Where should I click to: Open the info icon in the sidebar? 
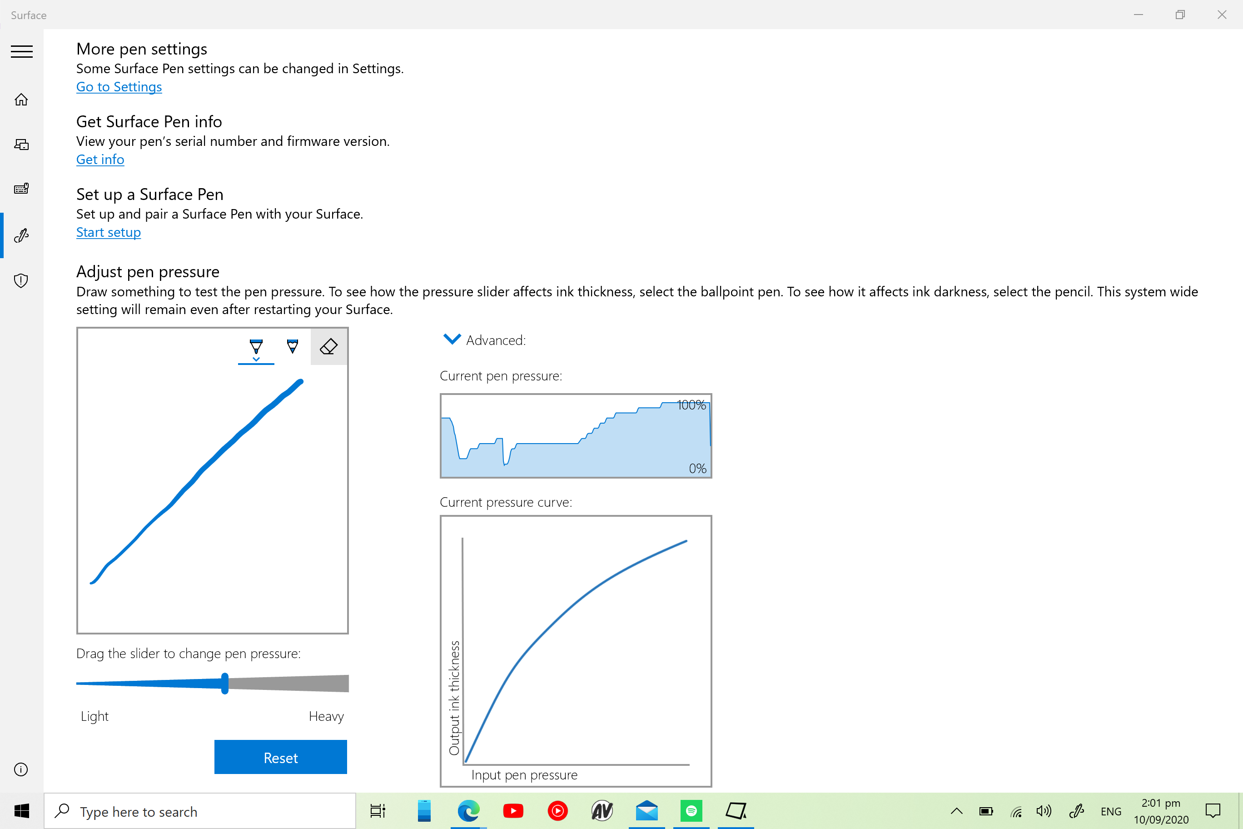pos(21,769)
